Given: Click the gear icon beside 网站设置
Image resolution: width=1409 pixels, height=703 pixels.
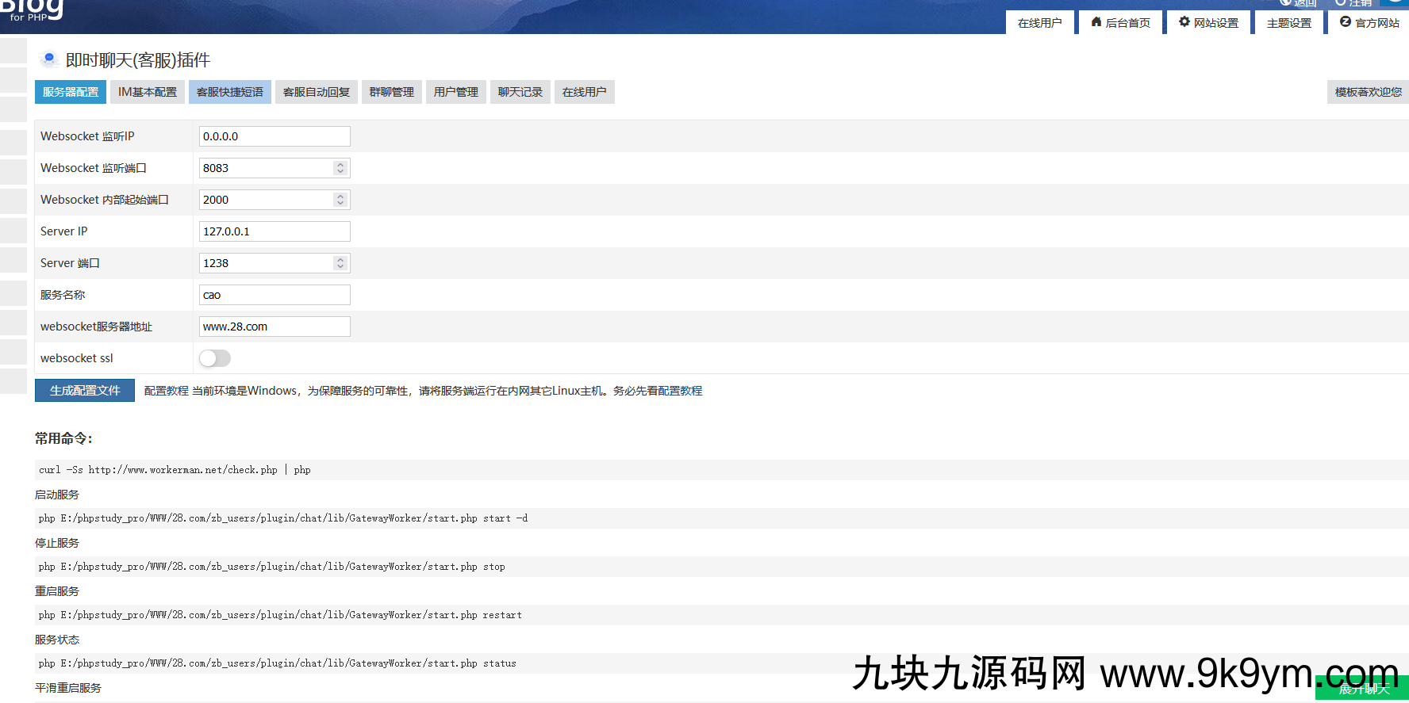Looking at the screenshot, I should click(x=1184, y=22).
